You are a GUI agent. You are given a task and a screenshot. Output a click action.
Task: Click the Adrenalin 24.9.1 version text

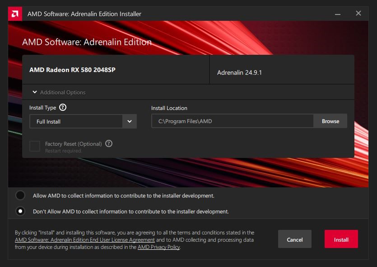coord(239,72)
